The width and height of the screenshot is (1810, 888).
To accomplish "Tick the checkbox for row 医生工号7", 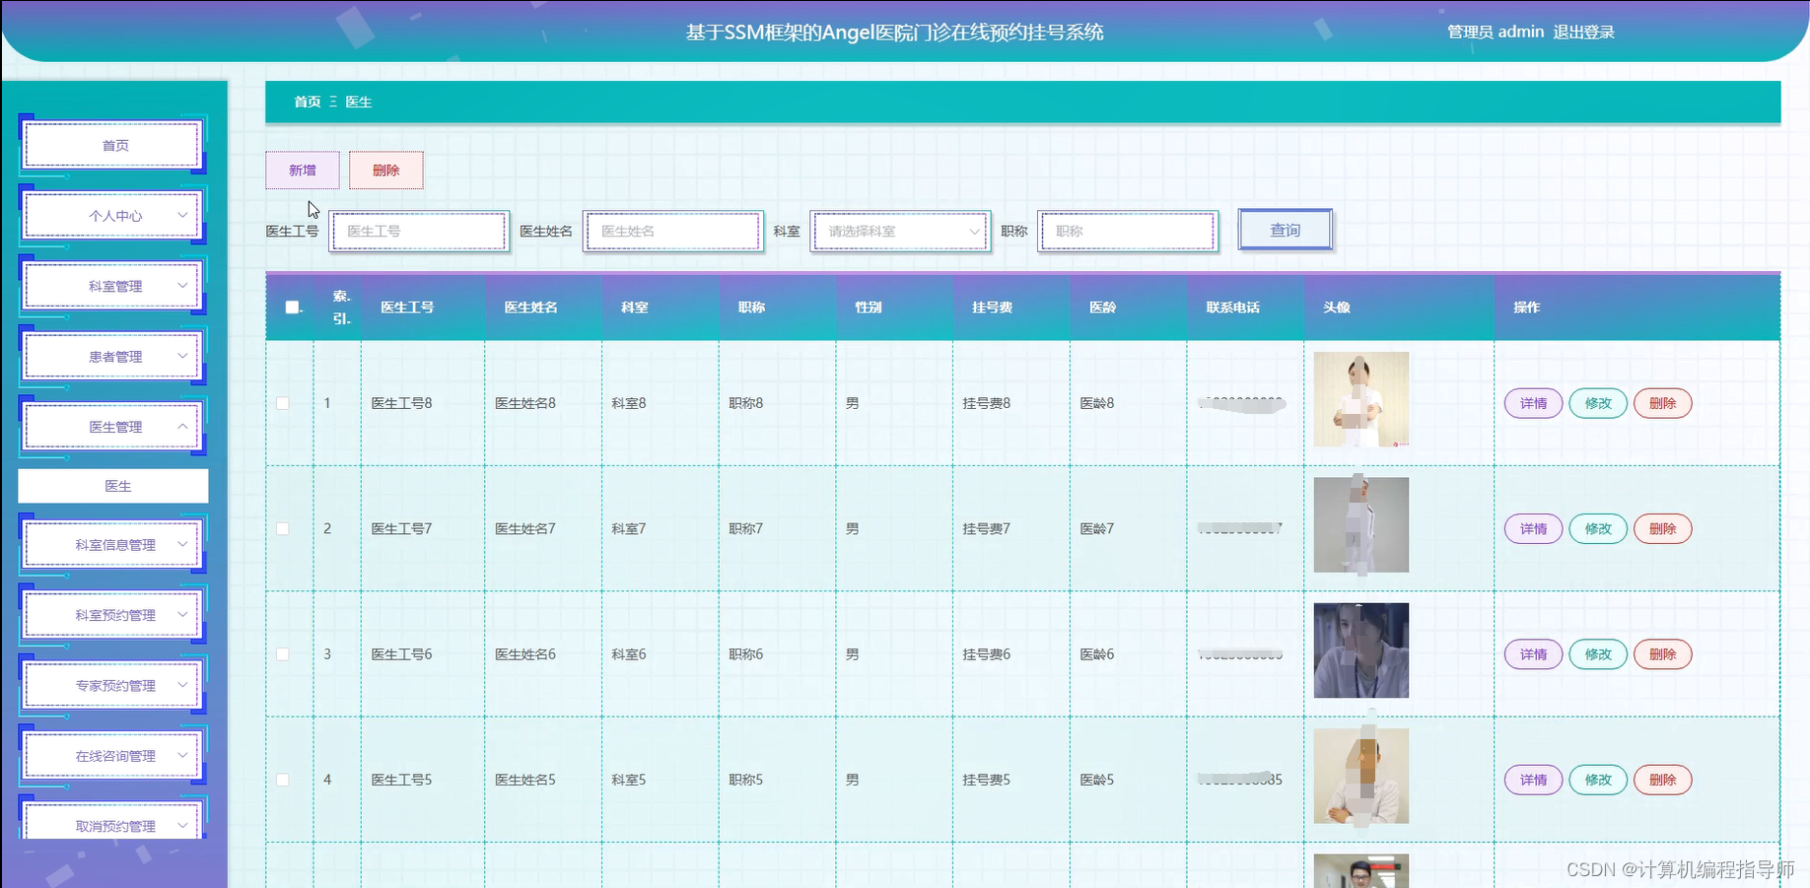I will pos(283,529).
